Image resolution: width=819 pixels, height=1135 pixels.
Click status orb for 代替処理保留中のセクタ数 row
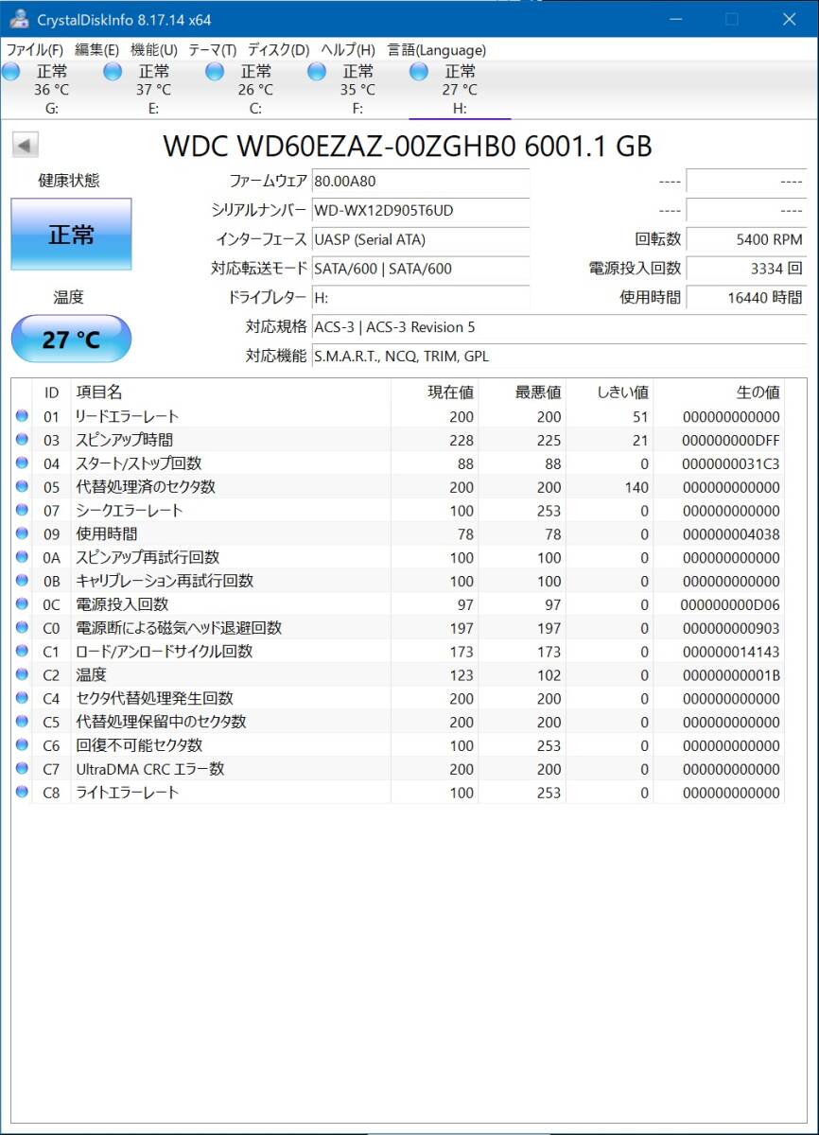pos(22,722)
